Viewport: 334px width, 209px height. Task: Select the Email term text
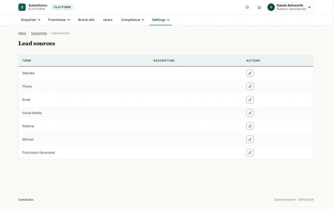[x=26, y=100]
